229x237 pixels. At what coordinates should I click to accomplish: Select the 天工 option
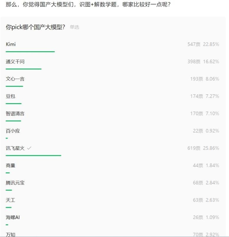(11, 200)
